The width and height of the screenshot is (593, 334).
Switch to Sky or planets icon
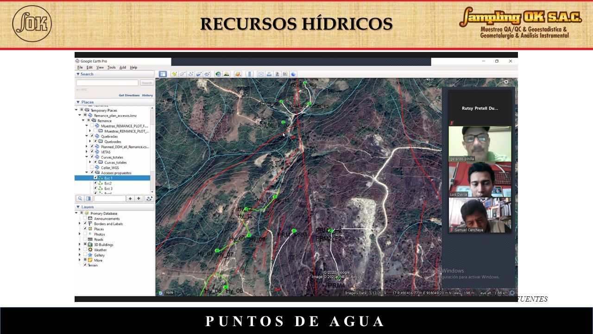tap(238, 74)
